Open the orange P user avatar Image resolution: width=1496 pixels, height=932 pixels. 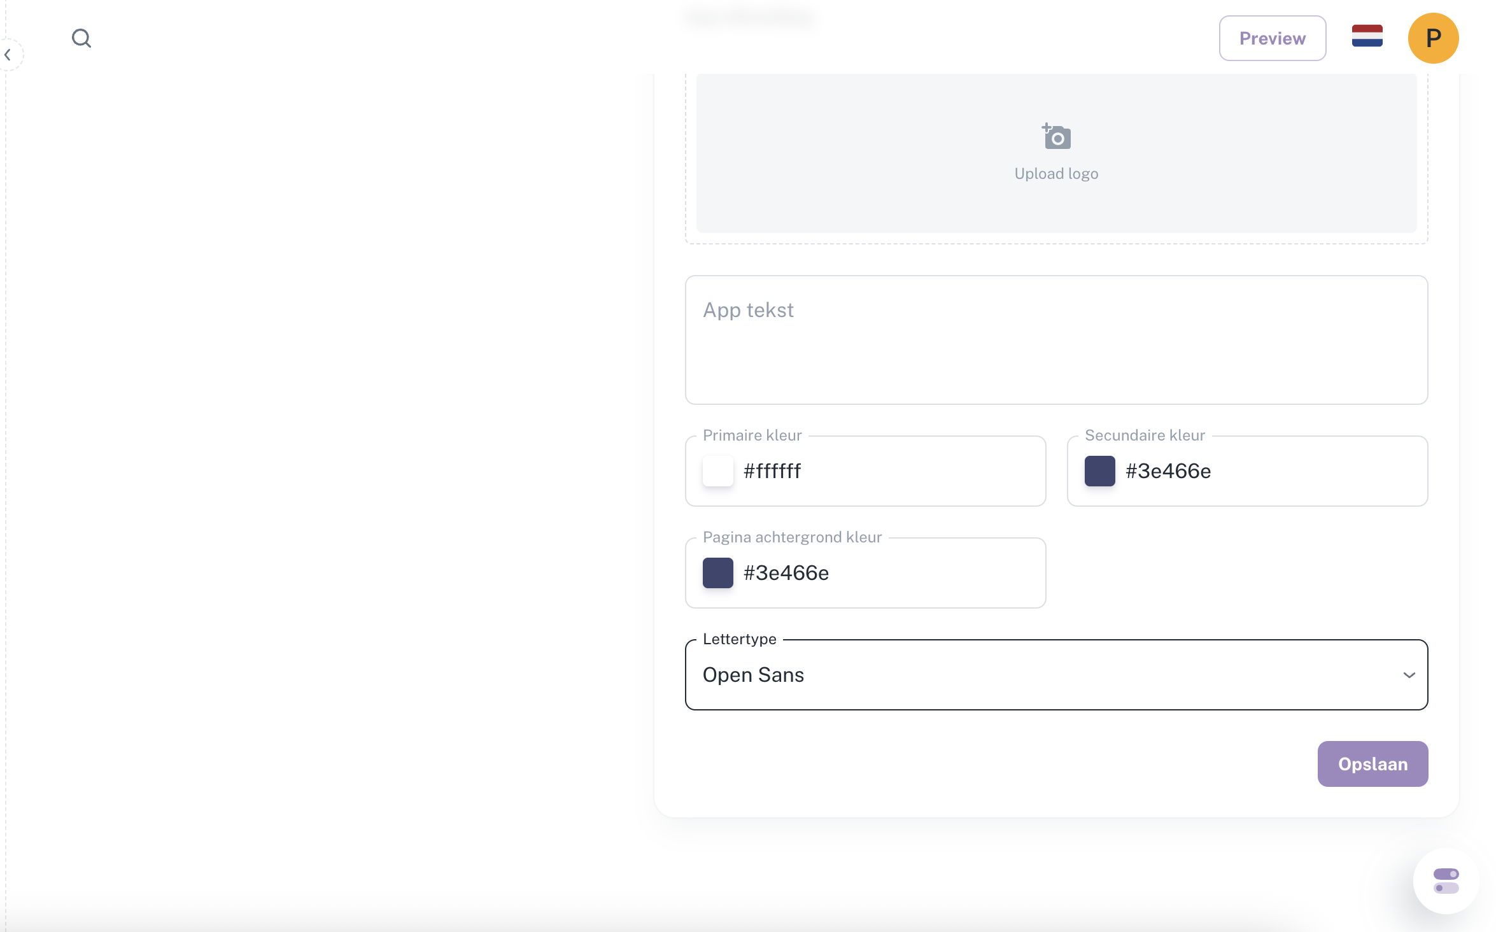[x=1433, y=38]
